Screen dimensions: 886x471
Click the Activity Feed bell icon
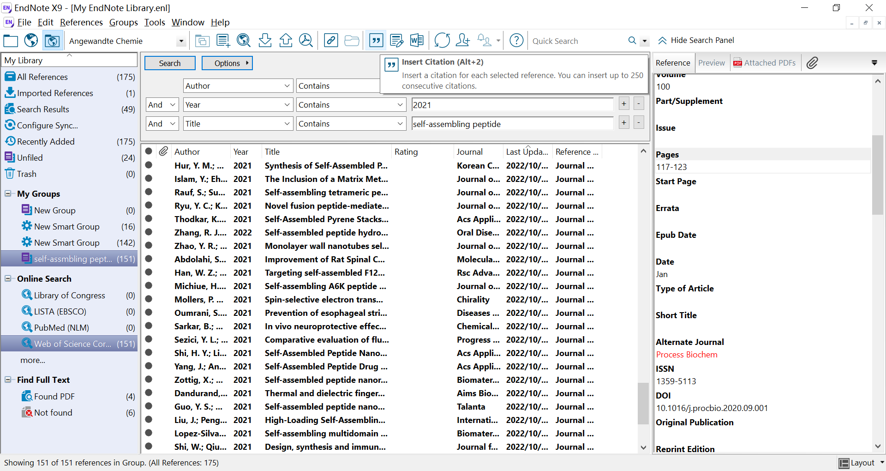click(484, 41)
